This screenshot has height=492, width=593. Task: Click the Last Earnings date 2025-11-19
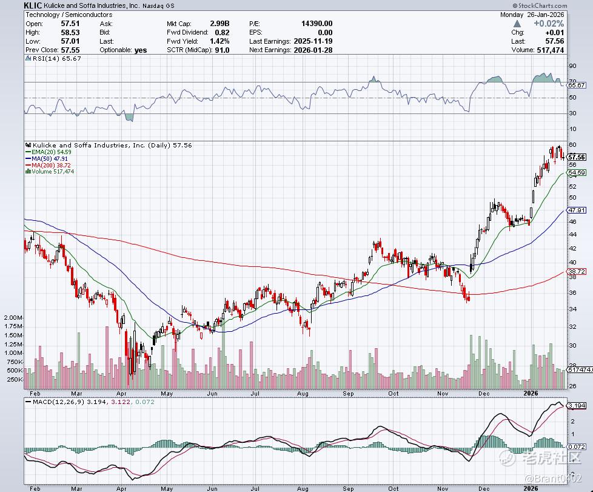tap(313, 41)
